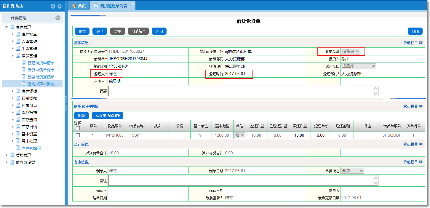Expand the 库存调拨 tree node
Image resolution: width=430 pixels, height=208 pixels.
pyautogui.click(x=13, y=91)
